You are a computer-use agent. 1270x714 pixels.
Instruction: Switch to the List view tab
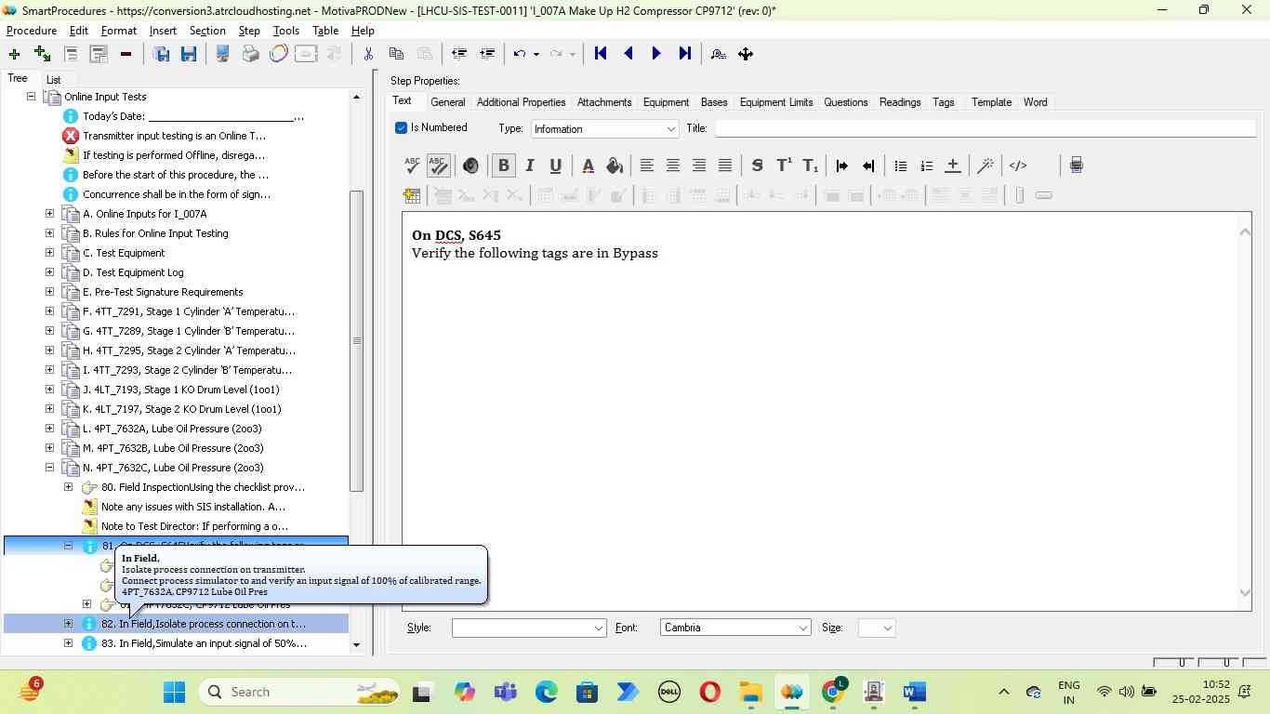tap(54, 80)
